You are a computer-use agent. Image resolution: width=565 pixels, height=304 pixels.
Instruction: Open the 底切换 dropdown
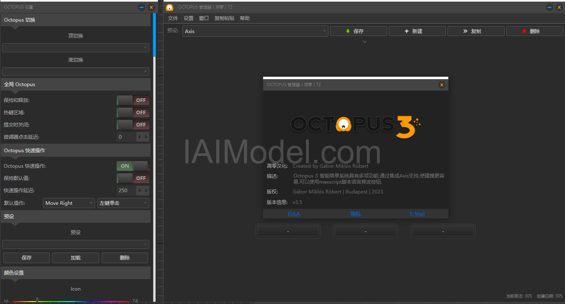(x=75, y=72)
